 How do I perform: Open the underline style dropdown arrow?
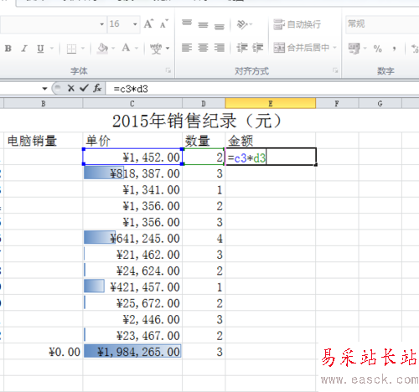[x=52, y=49]
